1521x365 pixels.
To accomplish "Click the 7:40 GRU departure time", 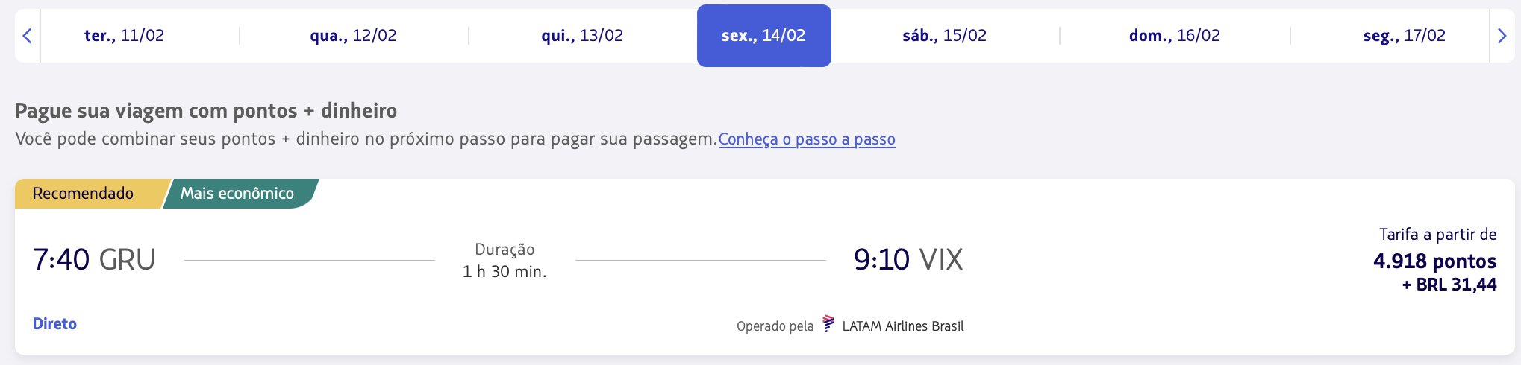I will pos(94,260).
